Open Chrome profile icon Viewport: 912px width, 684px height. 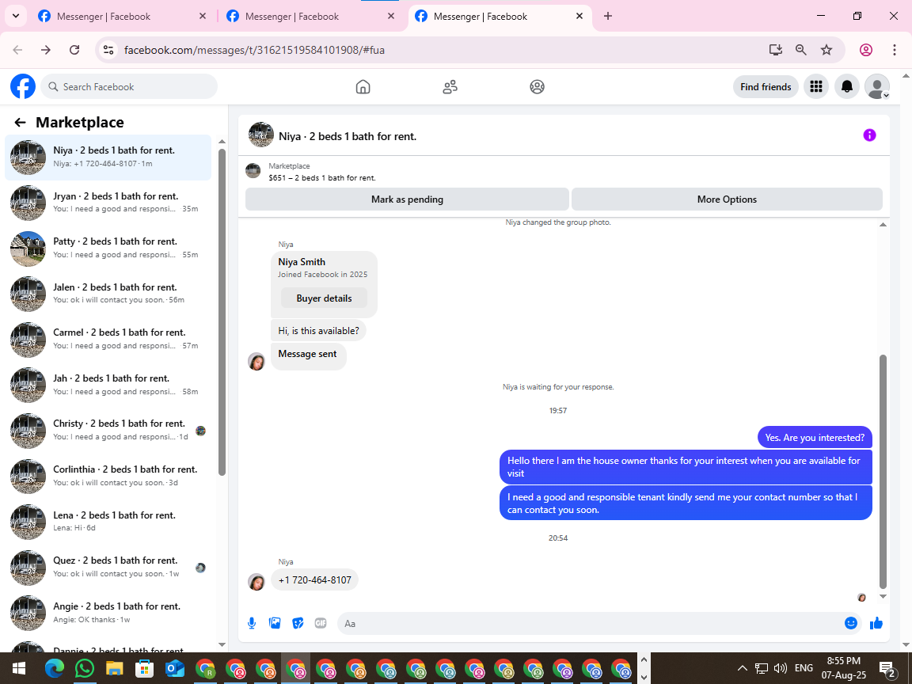(x=866, y=50)
